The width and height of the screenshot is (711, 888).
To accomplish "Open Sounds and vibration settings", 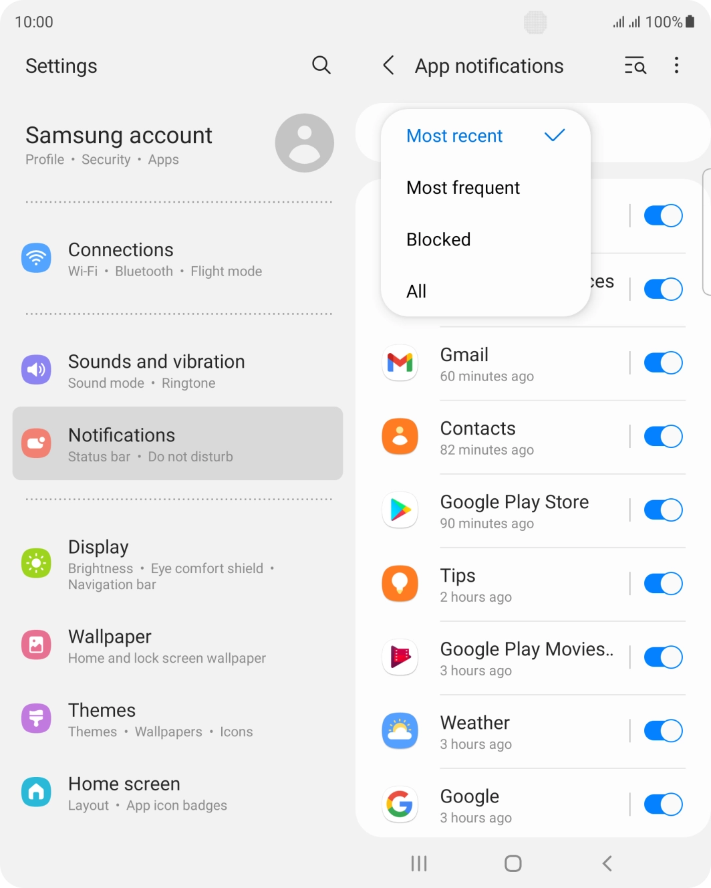I will click(178, 370).
